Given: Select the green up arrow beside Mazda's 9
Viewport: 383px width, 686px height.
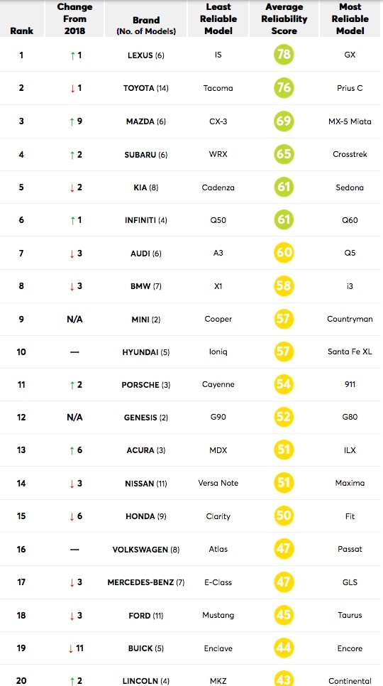Looking at the screenshot, I should point(72,121).
